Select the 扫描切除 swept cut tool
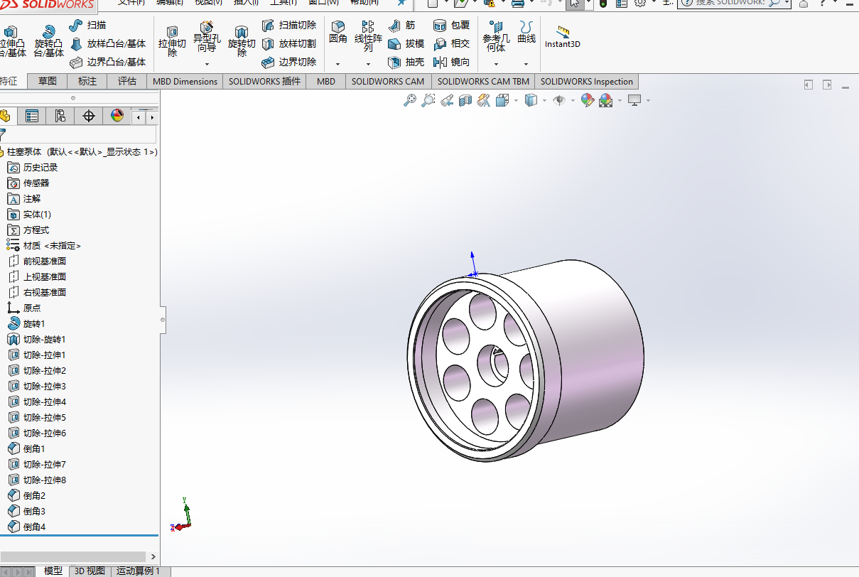Screen dimensions: 859x577 (289, 26)
